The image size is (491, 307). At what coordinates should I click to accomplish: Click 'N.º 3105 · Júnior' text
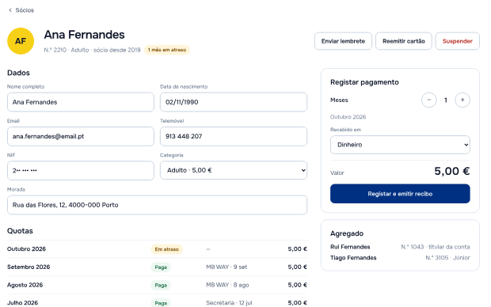tap(447, 258)
